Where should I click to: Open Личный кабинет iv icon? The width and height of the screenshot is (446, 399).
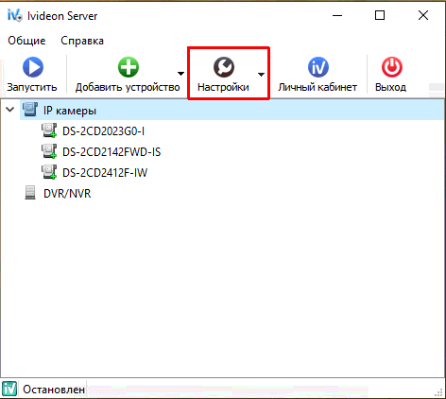click(318, 67)
